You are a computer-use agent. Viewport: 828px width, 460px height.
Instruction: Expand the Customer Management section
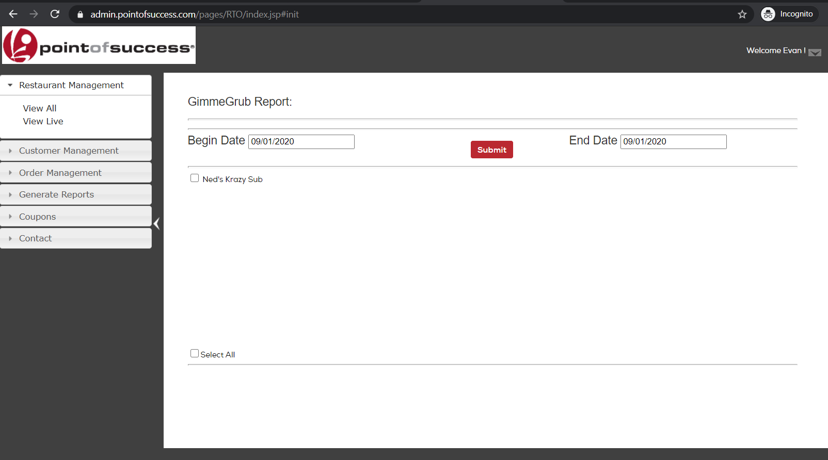[x=76, y=151]
